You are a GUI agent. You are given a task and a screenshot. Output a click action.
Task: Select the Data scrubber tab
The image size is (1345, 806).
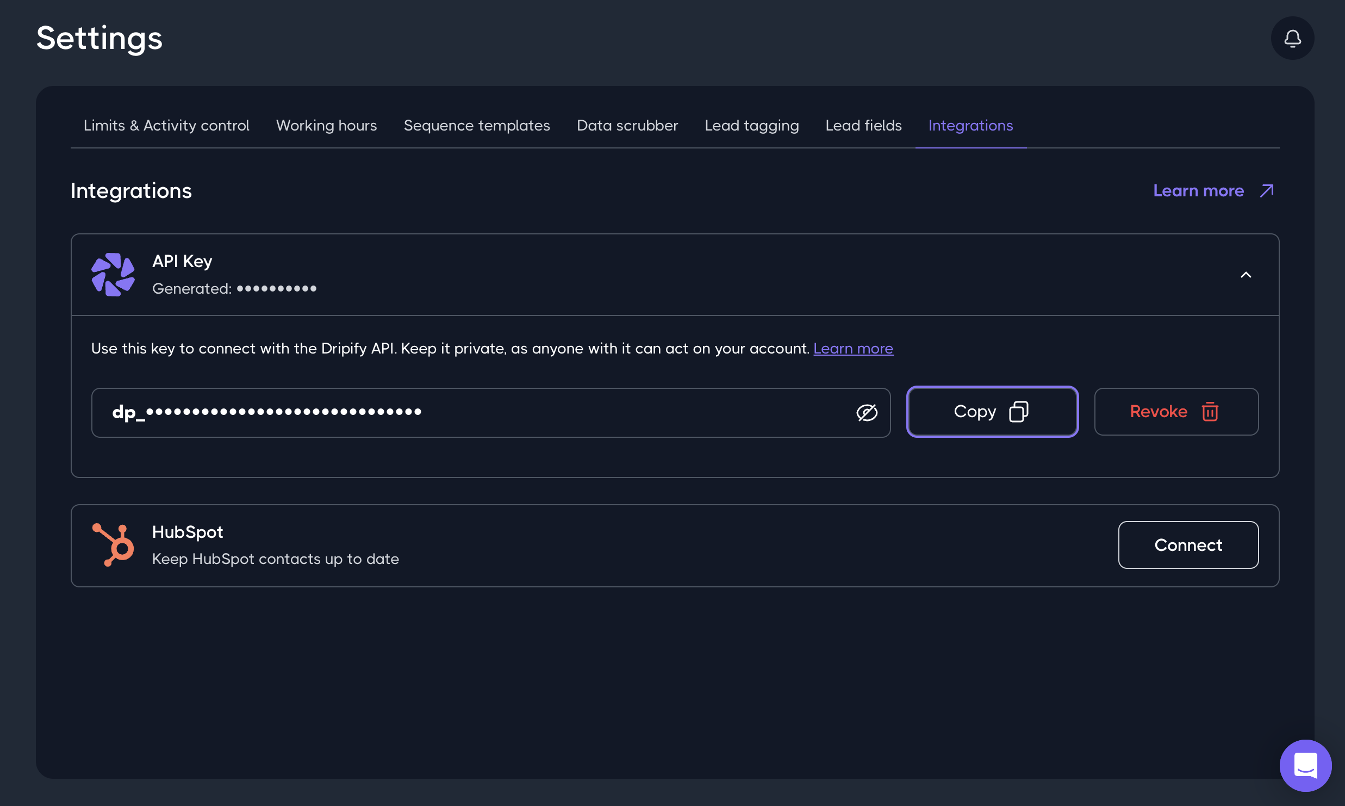click(627, 126)
